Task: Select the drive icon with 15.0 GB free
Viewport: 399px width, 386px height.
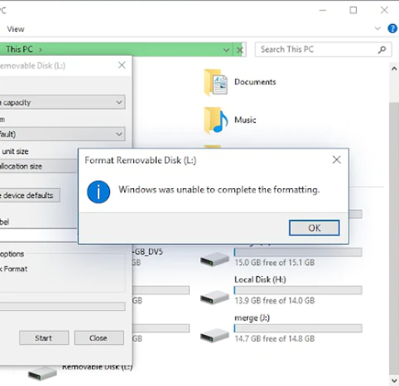Action: [215, 259]
